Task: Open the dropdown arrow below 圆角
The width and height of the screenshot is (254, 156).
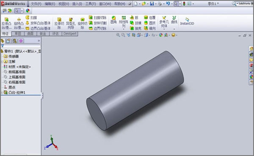Action: (113, 29)
